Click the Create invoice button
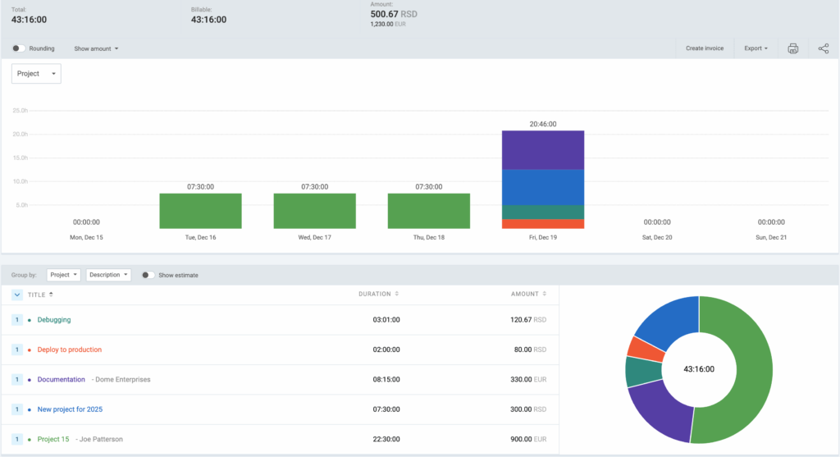The height and width of the screenshot is (457, 840). [704, 48]
